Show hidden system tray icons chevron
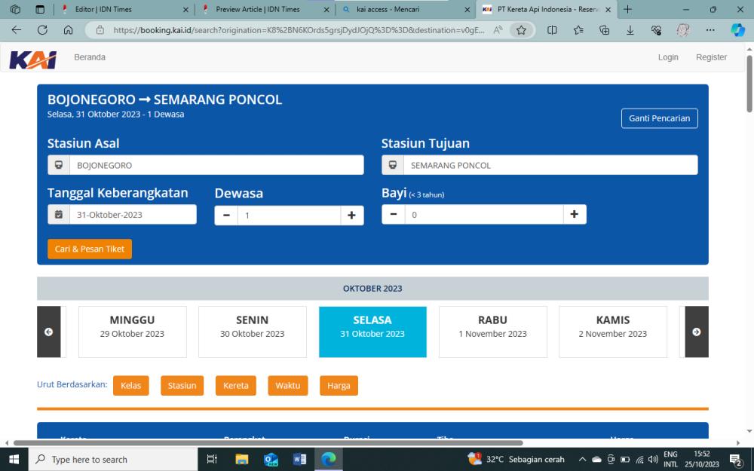The width and height of the screenshot is (754, 471). (x=582, y=460)
